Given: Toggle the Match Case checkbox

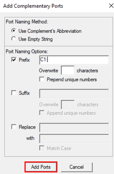Looking at the screenshot, I should 42,148.
